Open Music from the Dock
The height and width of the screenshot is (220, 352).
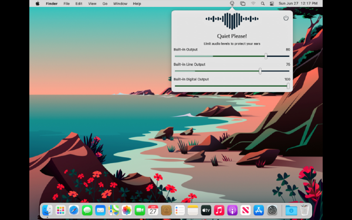[219, 211]
